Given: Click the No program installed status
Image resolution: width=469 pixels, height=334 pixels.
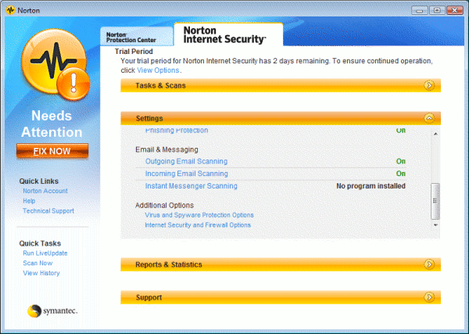Looking at the screenshot, I should pyautogui.click(x=371, y=186).
